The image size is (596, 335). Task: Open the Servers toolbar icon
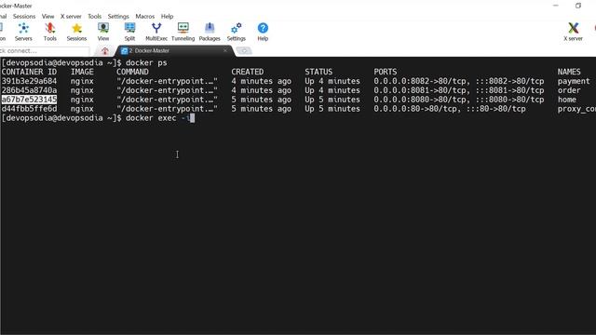[x=23, y=32]
